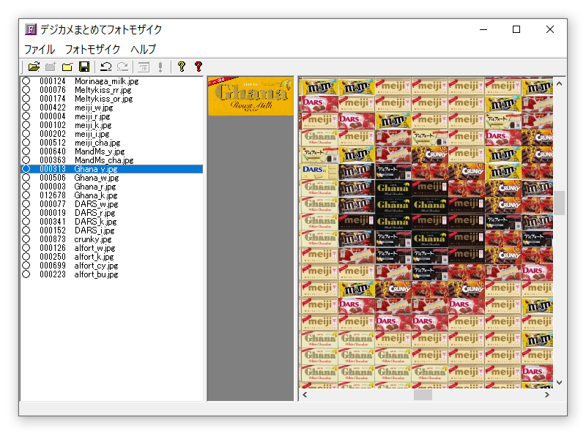Maximize the フォトモザイク window
586x439 pixels.
coord(516,29)
